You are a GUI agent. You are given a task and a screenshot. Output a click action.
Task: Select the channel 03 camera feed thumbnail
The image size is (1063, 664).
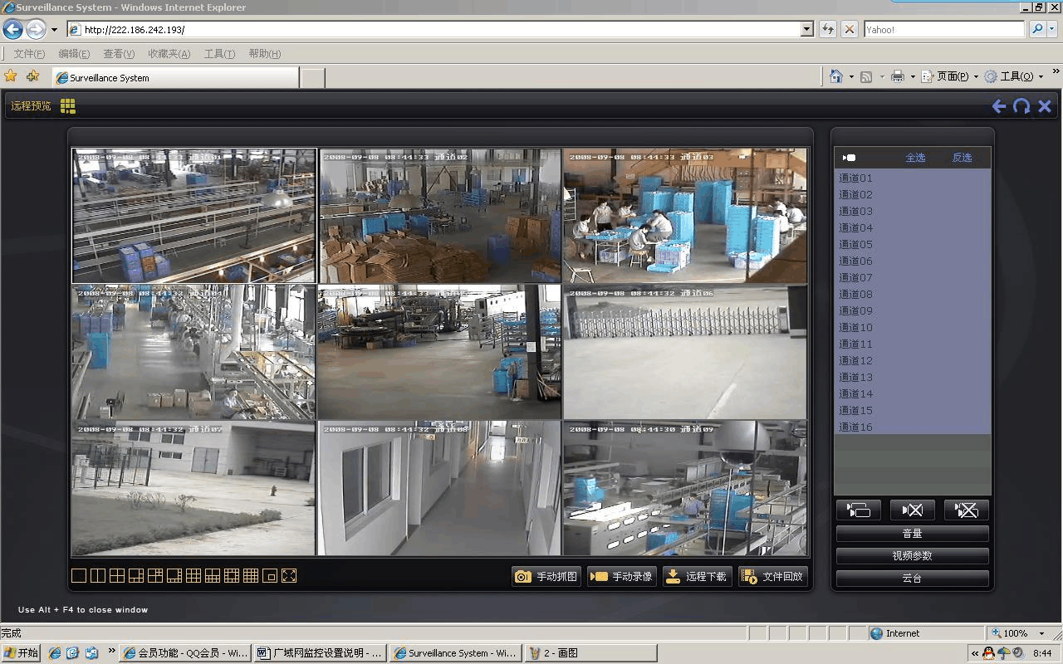pyautogui.click(x=685, y=217)
